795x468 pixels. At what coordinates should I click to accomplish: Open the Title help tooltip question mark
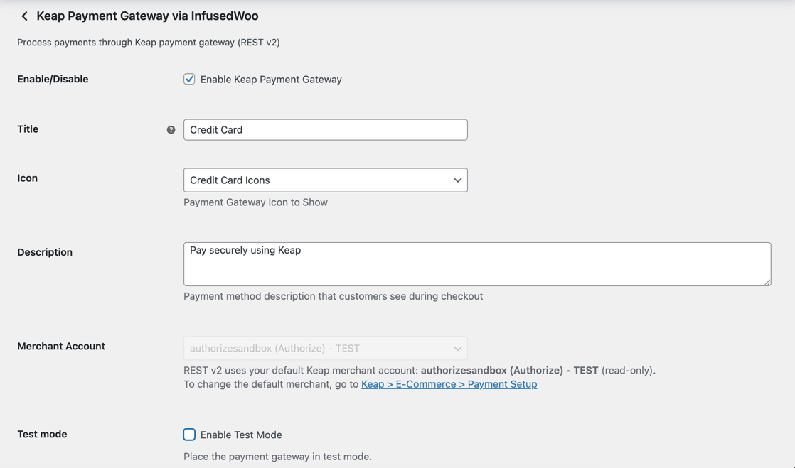click(171, 129)
